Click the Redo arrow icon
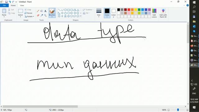The height and width of the screenshot is (112, 199). (13, 2)
